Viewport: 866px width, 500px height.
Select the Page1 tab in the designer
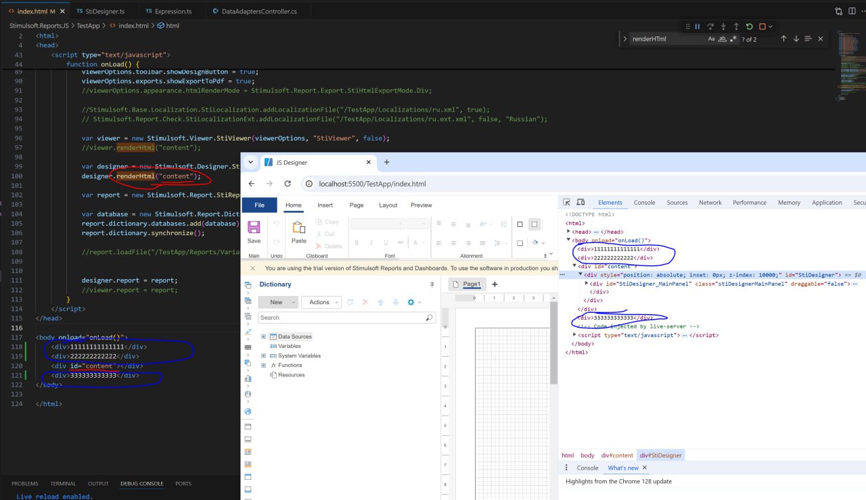[x=466, y=284]
